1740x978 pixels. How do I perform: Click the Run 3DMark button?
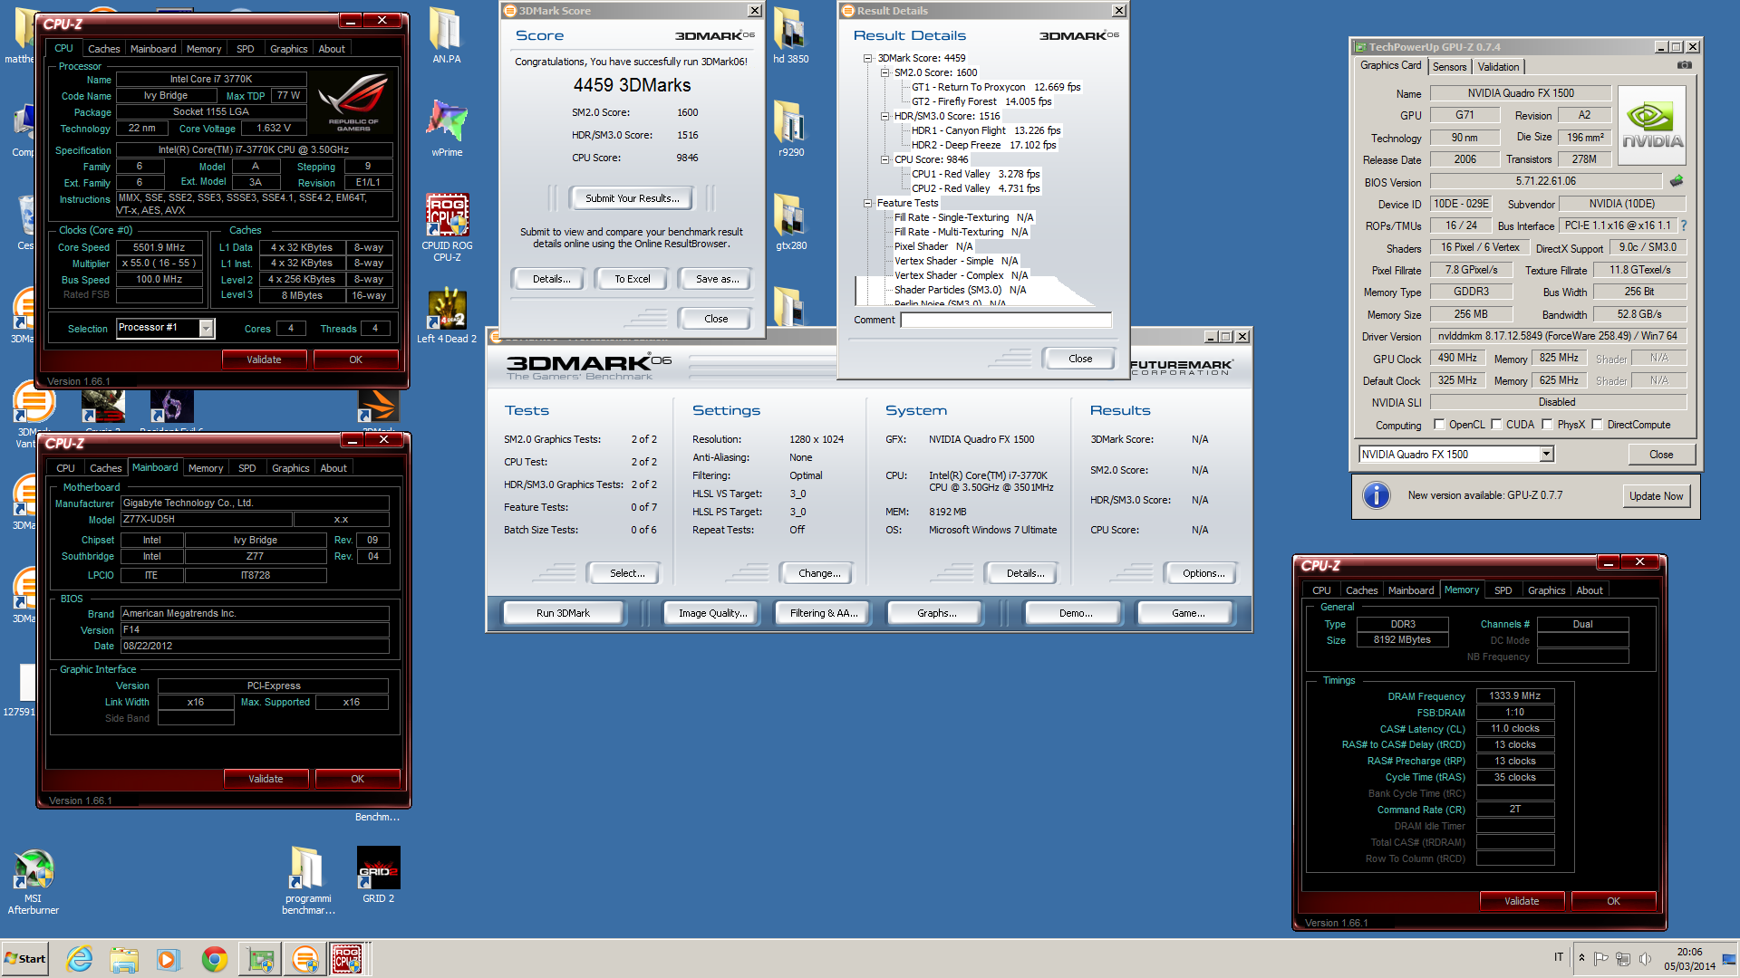pos(563,613)
